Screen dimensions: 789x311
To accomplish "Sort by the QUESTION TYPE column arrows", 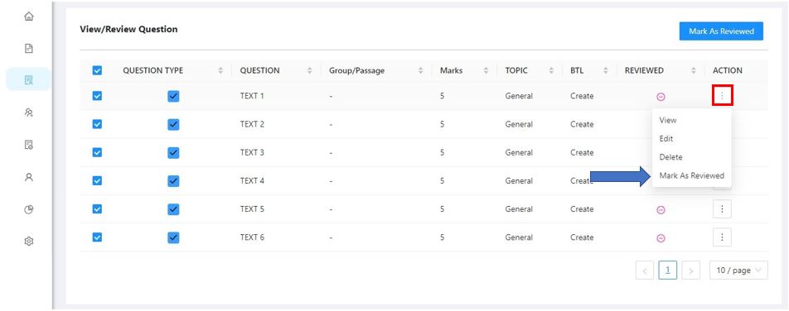I will coord(220,71).
